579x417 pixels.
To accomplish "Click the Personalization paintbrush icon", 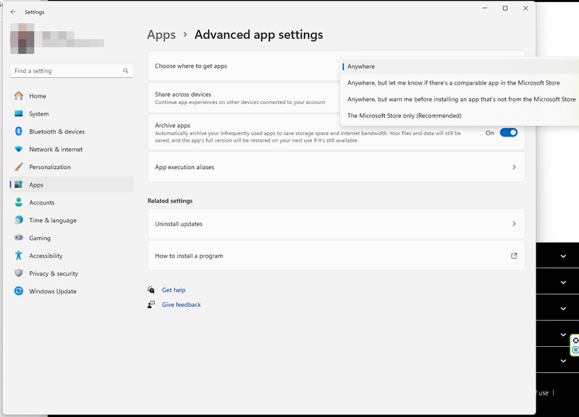I will pyautogui.click(x=19, y=167).
